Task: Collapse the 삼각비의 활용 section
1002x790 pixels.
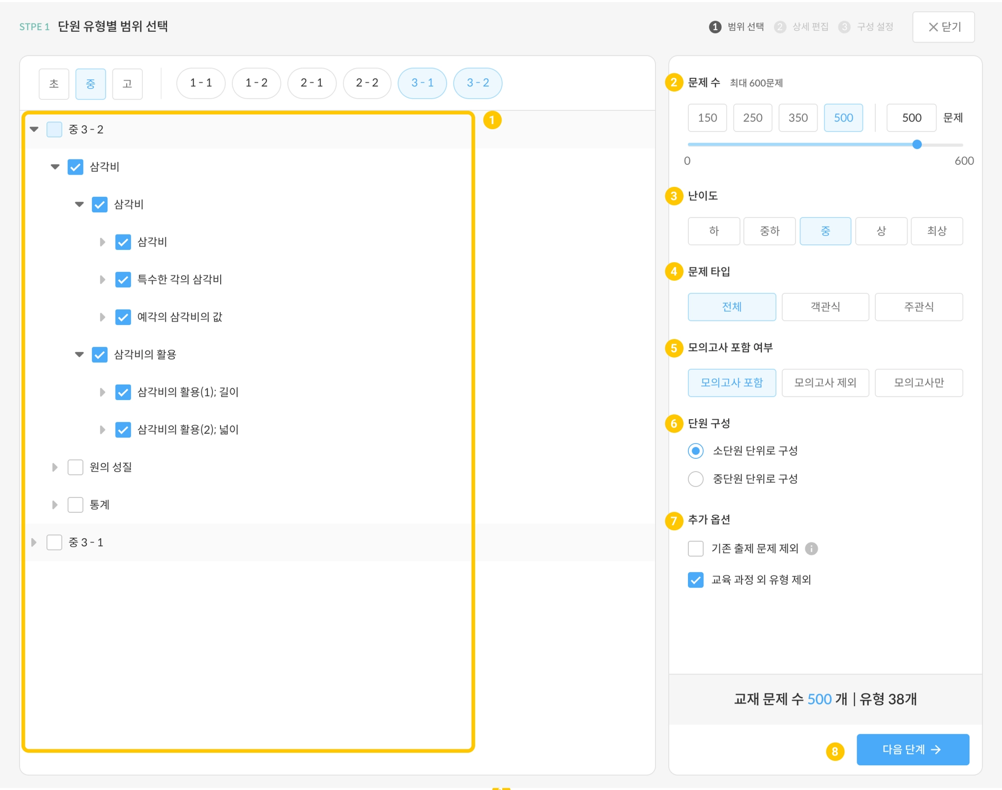Action: pyautogui.click(x=79, y=354)
